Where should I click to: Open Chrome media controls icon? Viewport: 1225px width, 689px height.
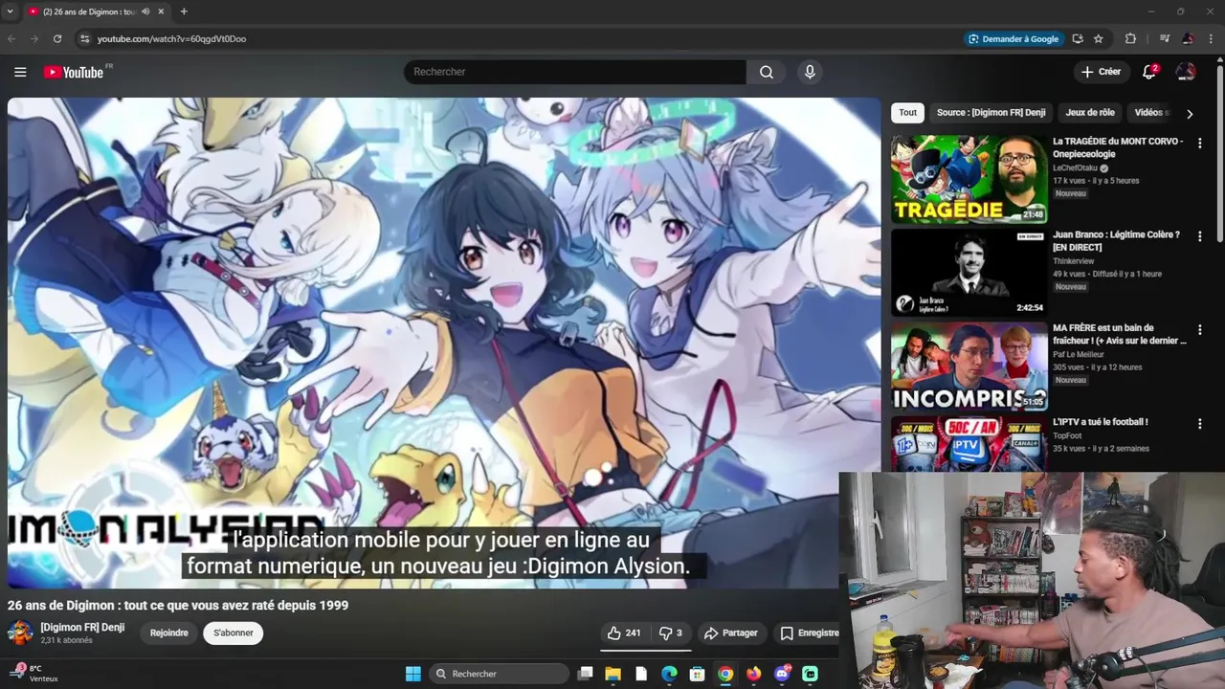[1165, 39]
